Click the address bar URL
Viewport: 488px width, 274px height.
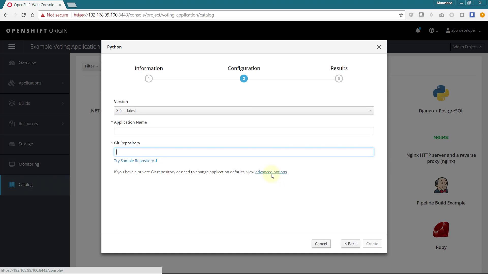point(144,15)
